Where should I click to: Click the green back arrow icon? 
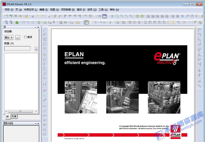pyautogui.click(x=137, y=16)
